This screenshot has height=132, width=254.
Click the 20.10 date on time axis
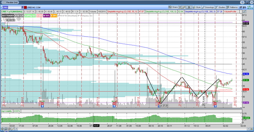(160, 126)
